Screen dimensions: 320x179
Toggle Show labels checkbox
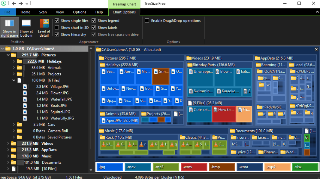(x=94, y=27)
